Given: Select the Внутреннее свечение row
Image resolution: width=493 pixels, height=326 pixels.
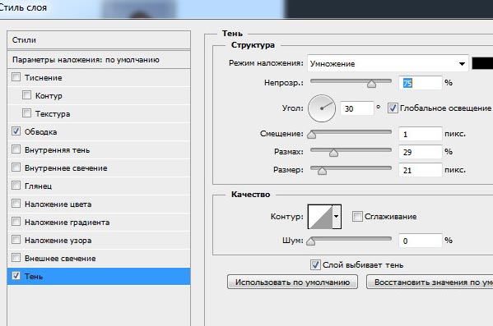Looking at the screenshot, I should [99, 168].
